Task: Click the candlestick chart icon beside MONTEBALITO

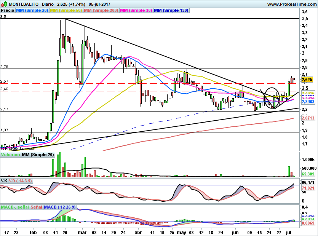Action: point(4,4)
